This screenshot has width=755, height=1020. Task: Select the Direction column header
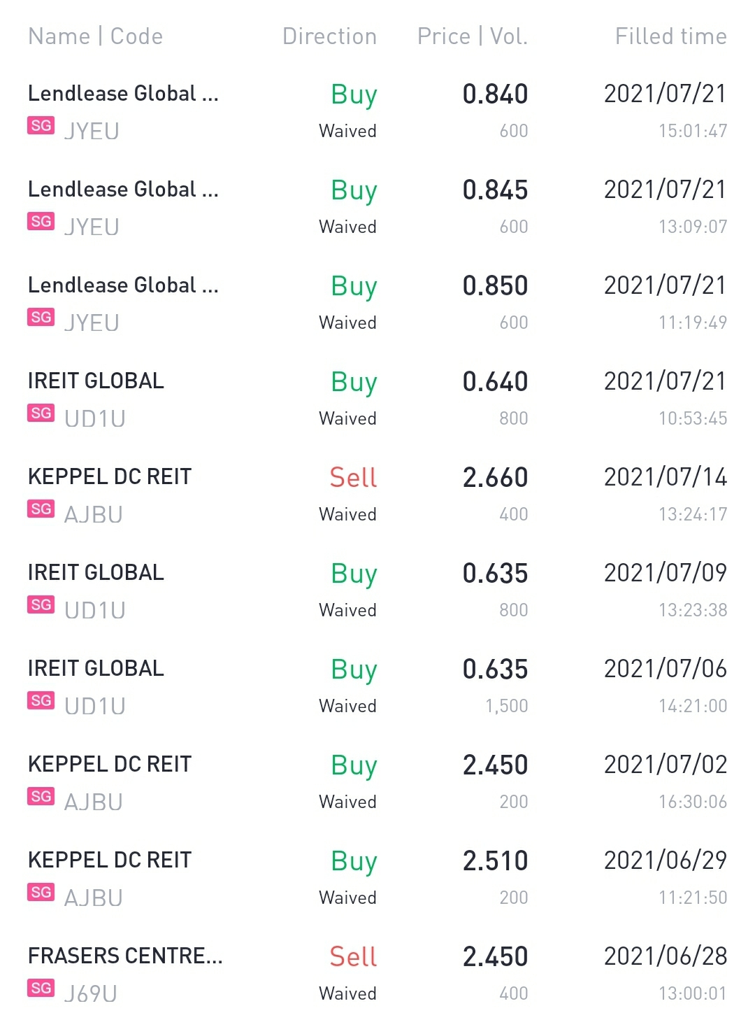329,36
